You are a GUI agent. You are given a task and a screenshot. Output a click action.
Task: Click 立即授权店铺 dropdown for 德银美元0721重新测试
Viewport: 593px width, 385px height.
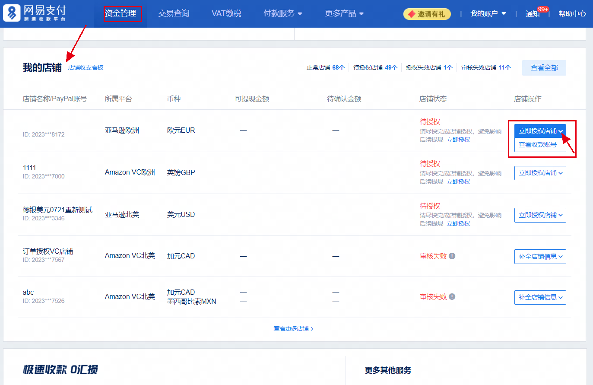pos(540,215)
